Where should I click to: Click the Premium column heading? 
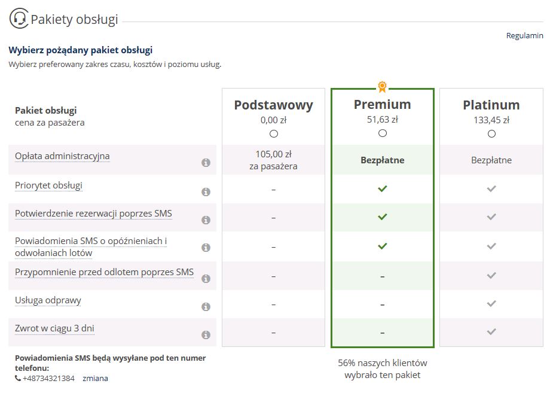coord(383,104)
